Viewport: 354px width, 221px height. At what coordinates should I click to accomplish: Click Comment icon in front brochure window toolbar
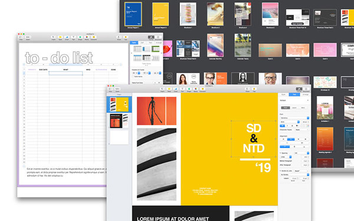point(203,89)
